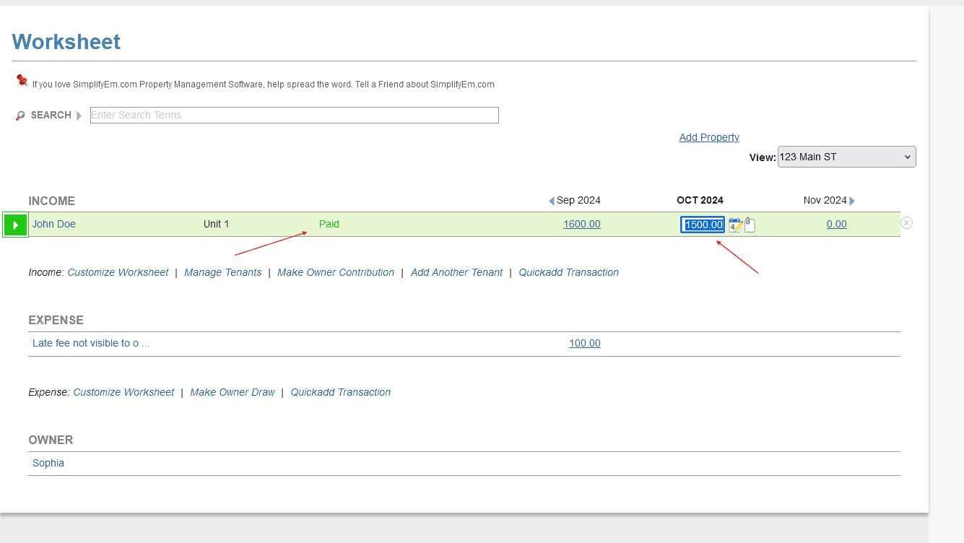This screenshot has width=964, height=543.
Task: Open Make Owner Draw link
Action: tap(233, 392)
